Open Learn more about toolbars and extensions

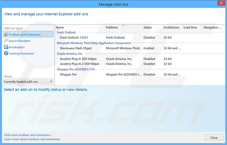tap(32, 139)
